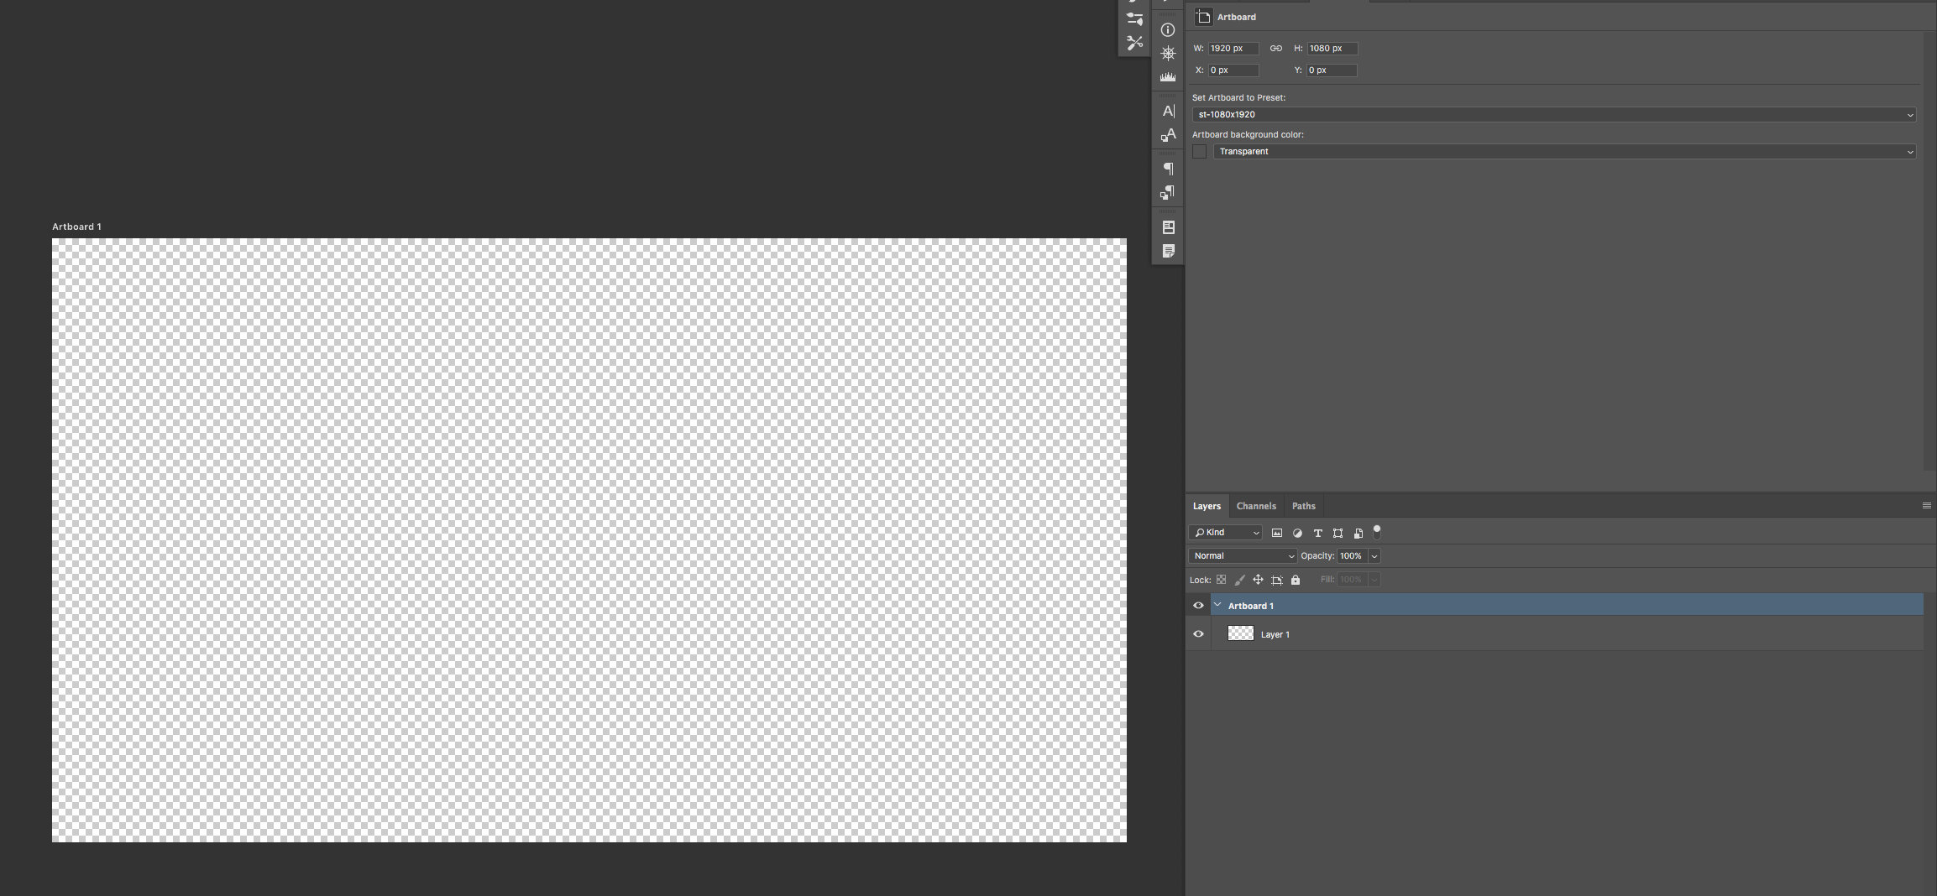Image resolution: width=1937 pixels, height=896 pixels.
Task: Prevent auto-nesting into artboards lock icon
Action: (1277, 580)
